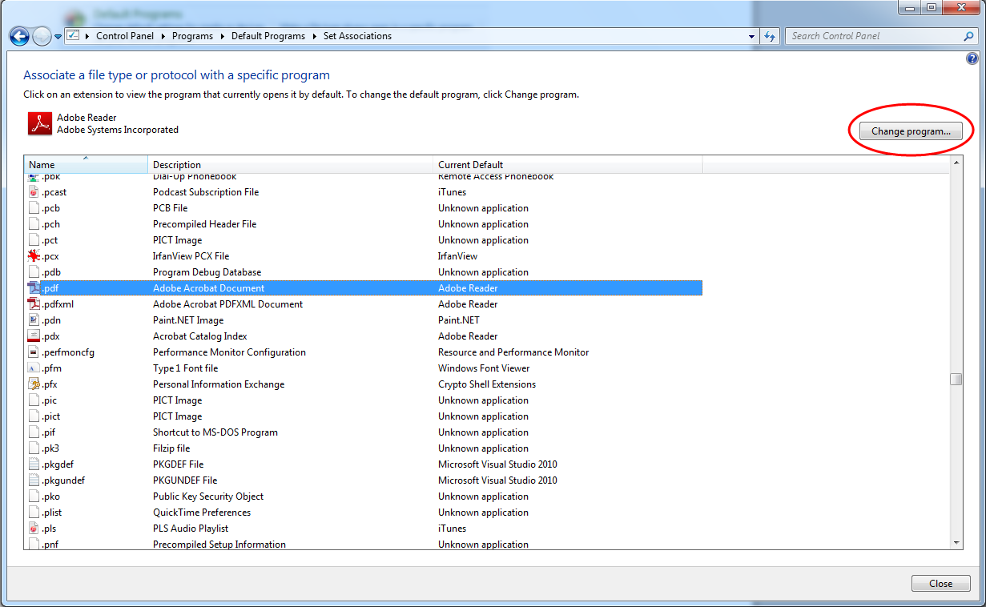
Task: Click the .pct file icon
Action: click(34, 240)
